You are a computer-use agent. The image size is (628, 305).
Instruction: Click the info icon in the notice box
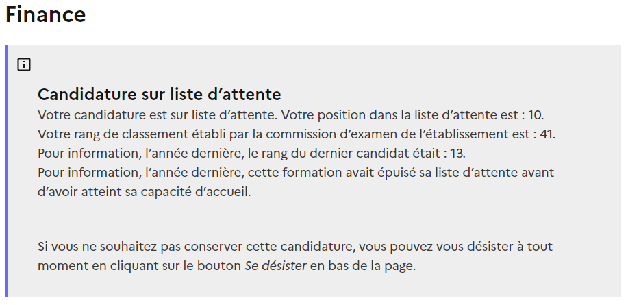[x=24, y=65]
